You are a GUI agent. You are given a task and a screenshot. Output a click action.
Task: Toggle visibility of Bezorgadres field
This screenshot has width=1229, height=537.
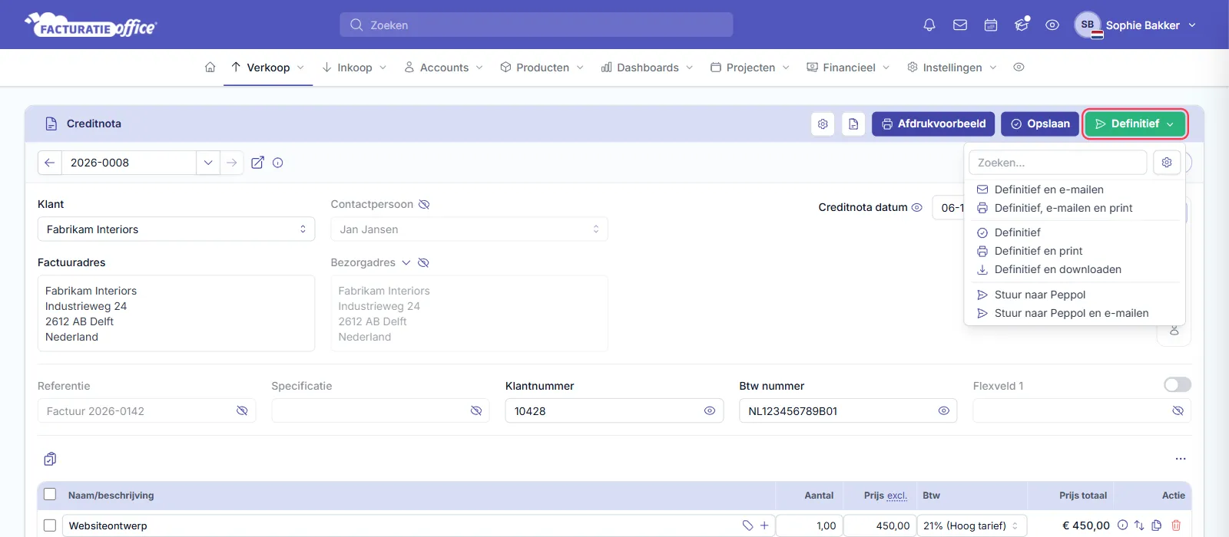click(x=423, y=262)
